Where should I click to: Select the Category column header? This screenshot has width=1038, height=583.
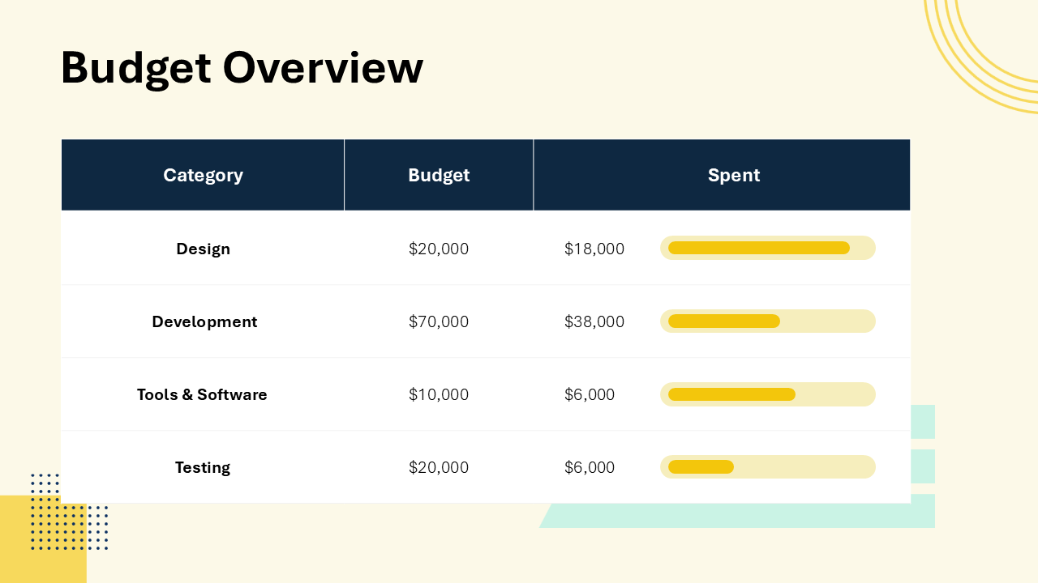203,175
